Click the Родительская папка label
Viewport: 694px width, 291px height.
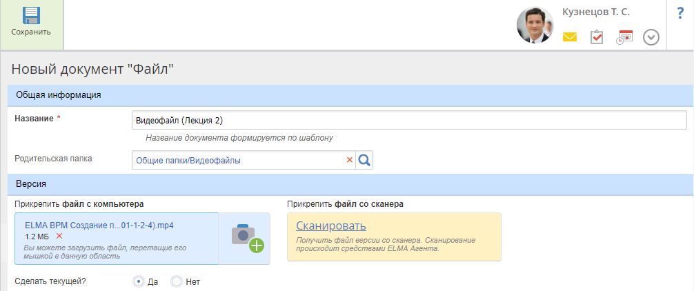tap(54, 159)
